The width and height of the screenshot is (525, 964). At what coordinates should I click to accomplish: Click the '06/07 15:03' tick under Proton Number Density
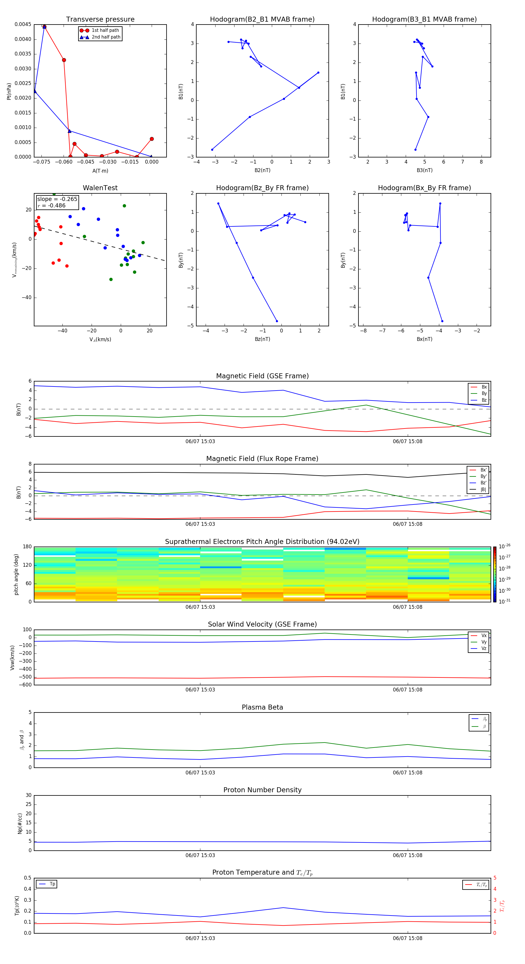(x=200, y=855)
